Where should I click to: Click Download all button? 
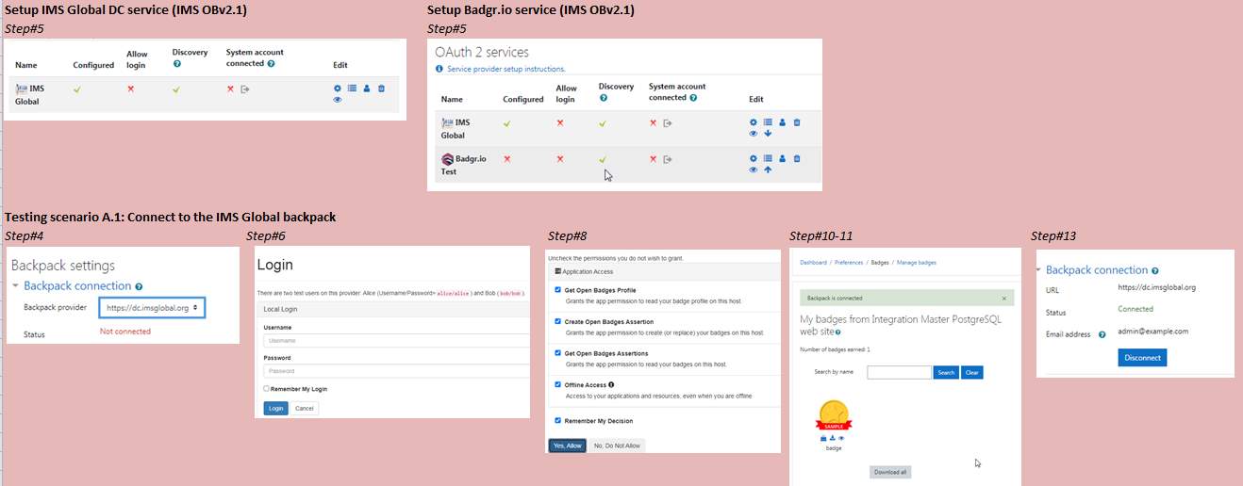click(x=890, y=472)
